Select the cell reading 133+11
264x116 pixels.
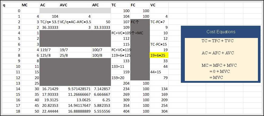click(120, 66)
